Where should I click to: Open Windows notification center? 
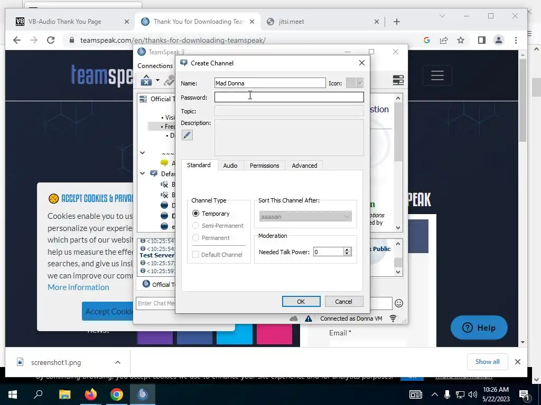pyautogui.click(x=525, y=394)
